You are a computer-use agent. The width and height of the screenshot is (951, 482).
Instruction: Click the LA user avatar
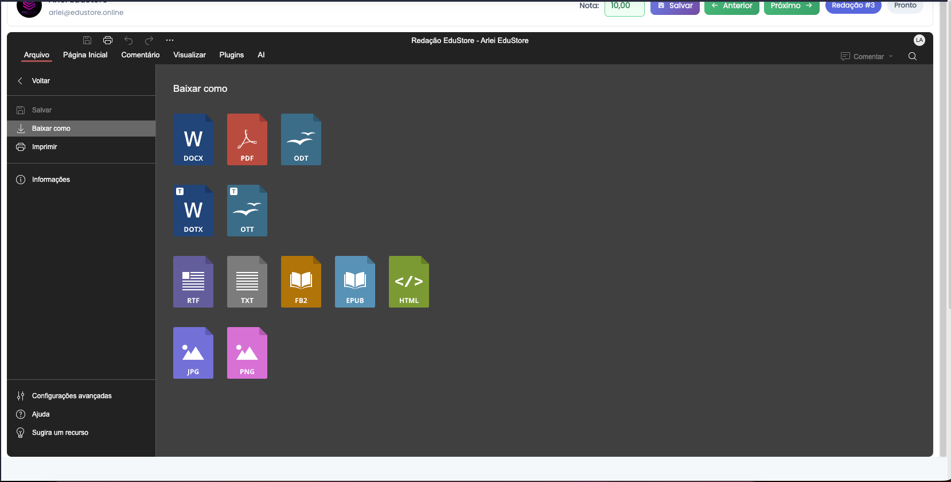pyautogui.click(x=919, y=40)
